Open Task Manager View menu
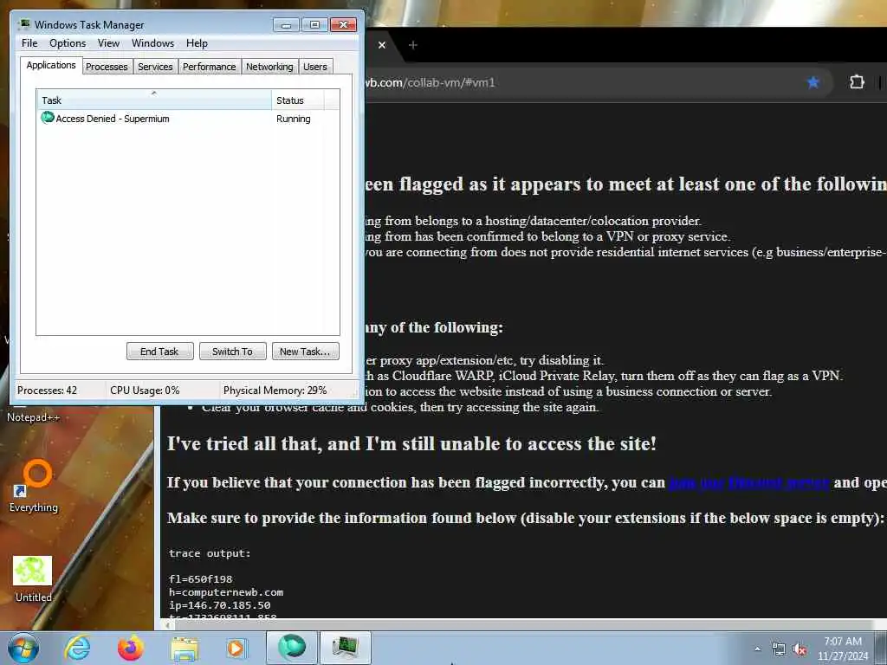Viewport: 887px width, 665px height. coord(108,43)
